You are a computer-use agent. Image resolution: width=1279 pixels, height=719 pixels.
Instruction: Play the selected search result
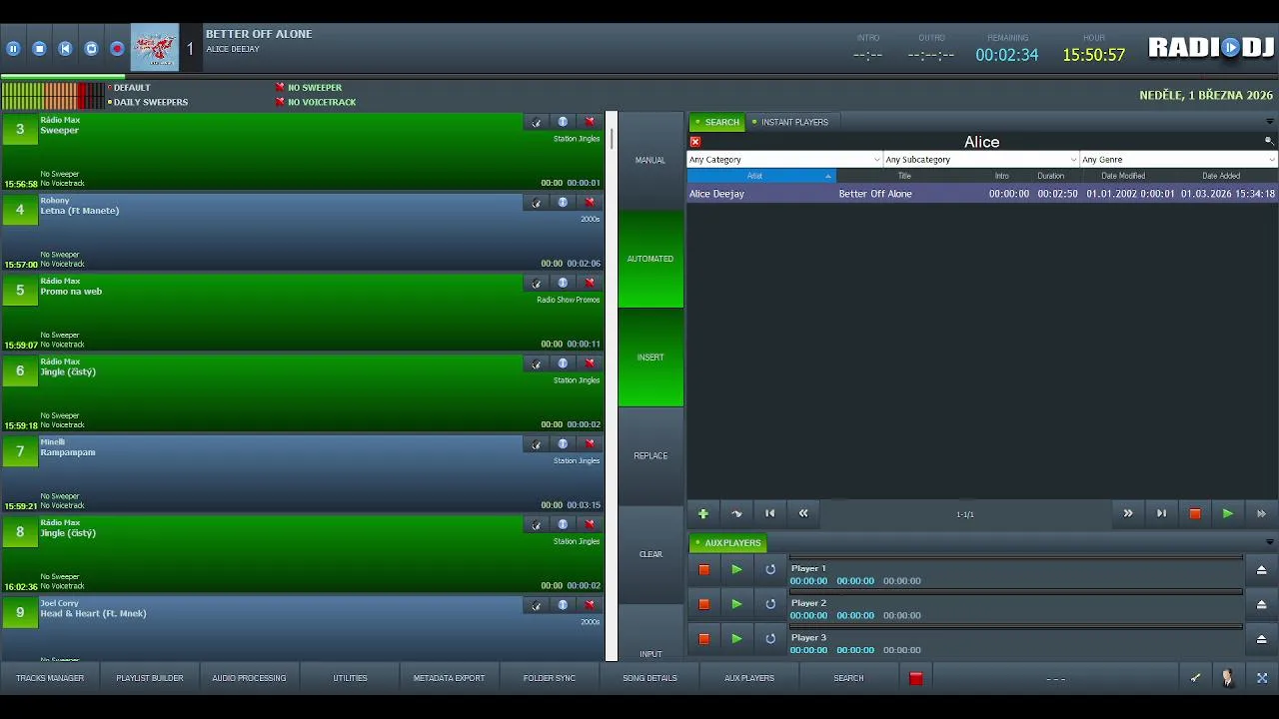[x=1228, y=514]
